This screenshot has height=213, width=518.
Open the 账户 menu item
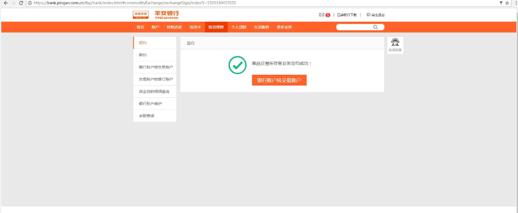(155, 27)
